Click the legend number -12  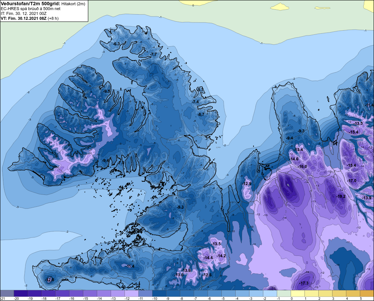coord(127,299)
